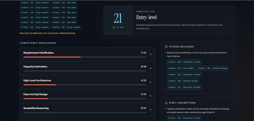Image resolution: width=254 pixels, height=121 pixels.
Task: Click the 3/15 Data And Api Design score
Action: click(x=143, y=94)
